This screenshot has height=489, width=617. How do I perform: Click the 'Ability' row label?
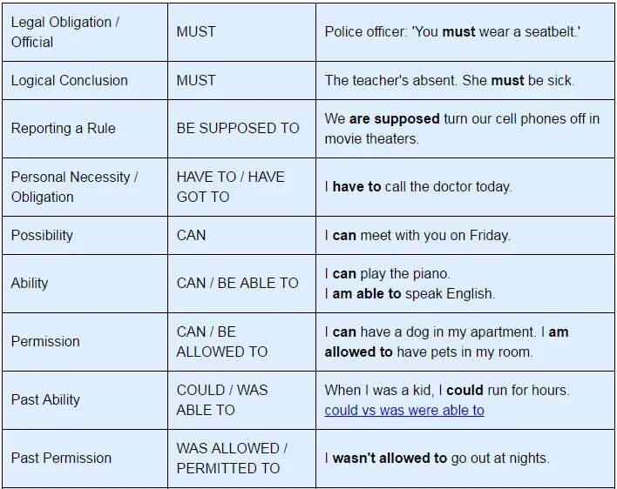[30, 283]
